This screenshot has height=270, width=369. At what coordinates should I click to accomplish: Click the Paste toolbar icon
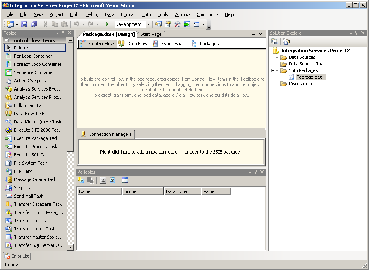(x=65, y=24)
